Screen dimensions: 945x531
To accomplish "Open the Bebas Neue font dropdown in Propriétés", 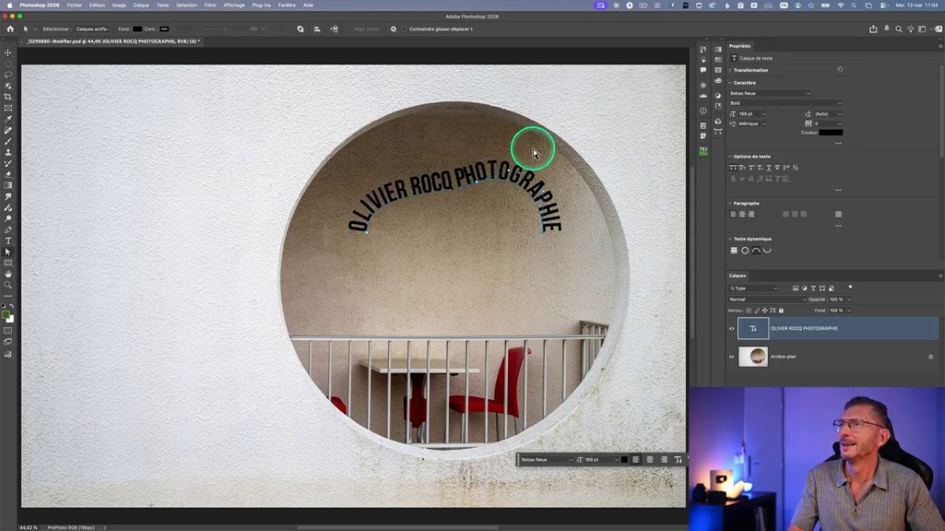I will pyautogui.click(x=769, y=93).
